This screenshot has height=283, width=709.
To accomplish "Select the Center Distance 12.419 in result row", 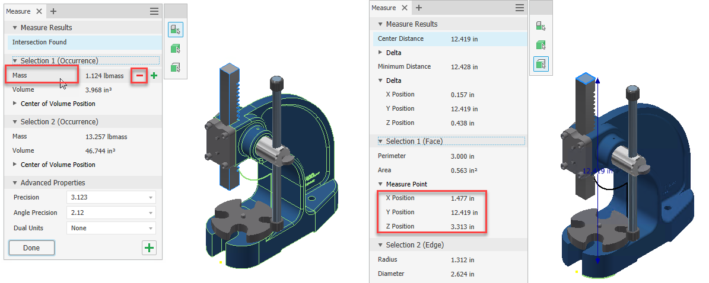I will coord(450,39).
